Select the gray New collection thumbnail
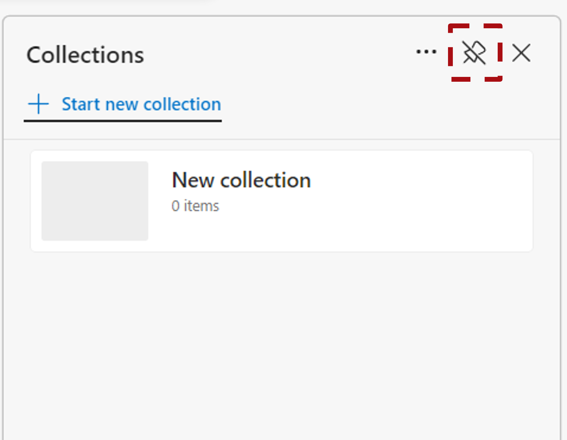Image resolution: width=567 pixels, height=440 pixels. pyautogui.click(x=95, y=201)
